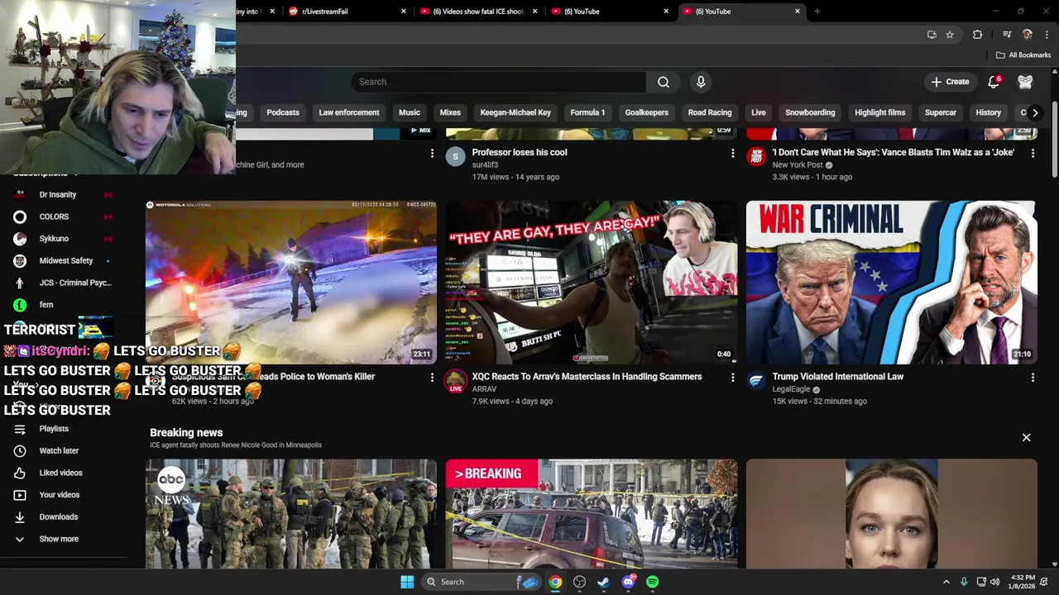
Task: Select the Keegan-Michael Key chip
Action: [x=515, y=112]
